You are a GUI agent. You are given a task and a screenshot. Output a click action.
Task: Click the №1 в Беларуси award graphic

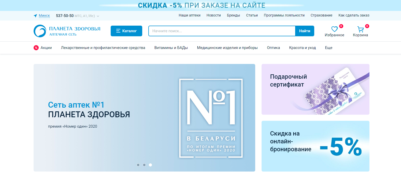tap(211, 118)
